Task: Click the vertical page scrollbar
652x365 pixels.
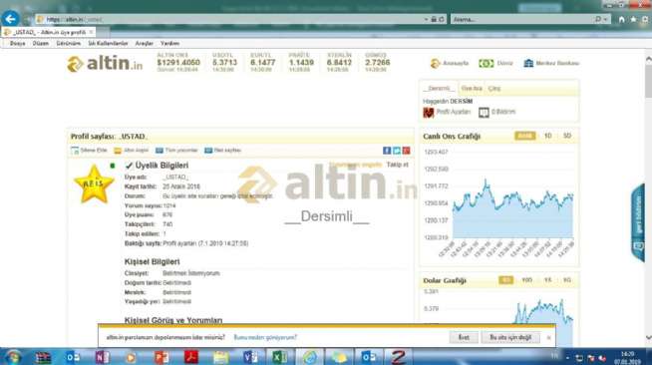Action: point(648,197)
